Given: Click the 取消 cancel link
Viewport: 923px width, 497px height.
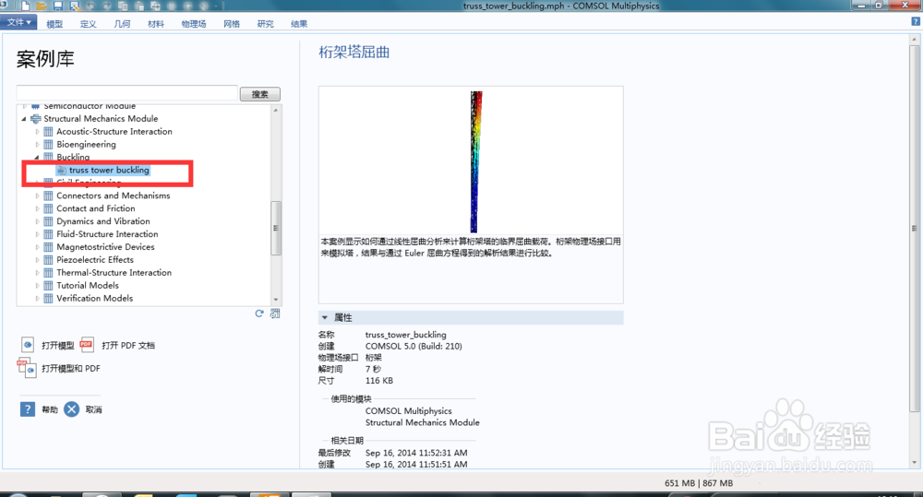Looking at the screenshot, I should (x=93, y=409).
